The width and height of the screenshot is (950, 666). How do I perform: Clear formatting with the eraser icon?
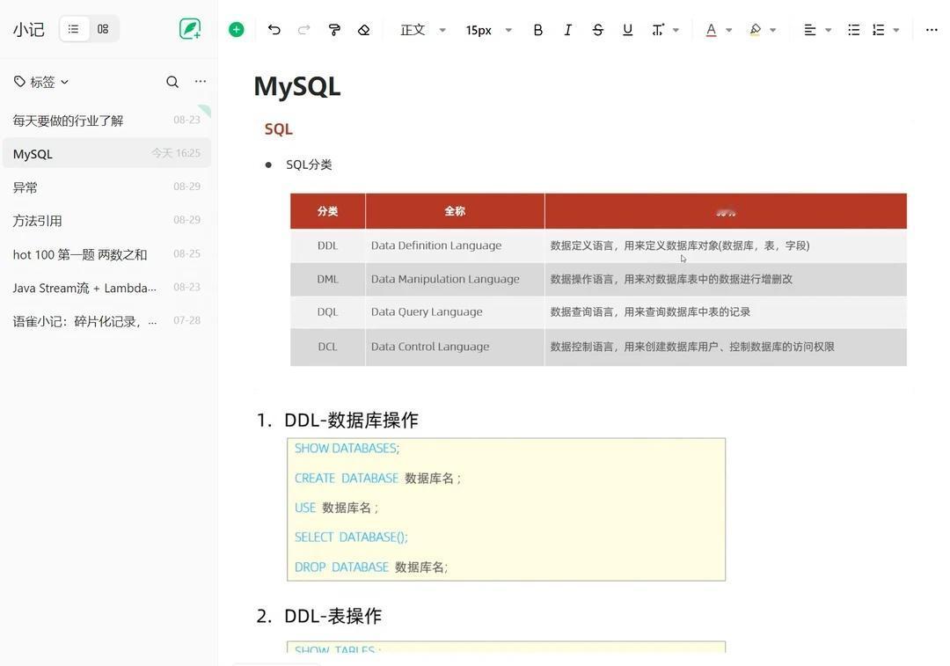pyautogui.click(x=363, y=30)
